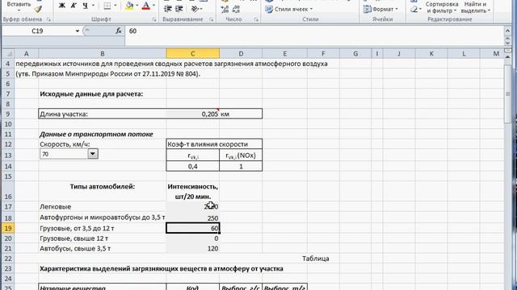Image resolution: width=517 pixels, height=290 pixels.
Task: Click text orientation icon
Action: [x=195, y=9]
